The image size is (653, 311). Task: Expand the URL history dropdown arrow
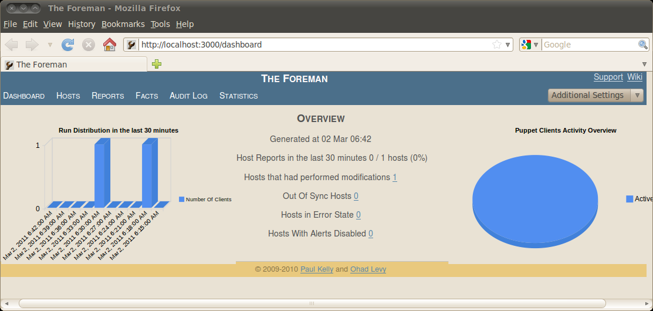pos(507,45)
